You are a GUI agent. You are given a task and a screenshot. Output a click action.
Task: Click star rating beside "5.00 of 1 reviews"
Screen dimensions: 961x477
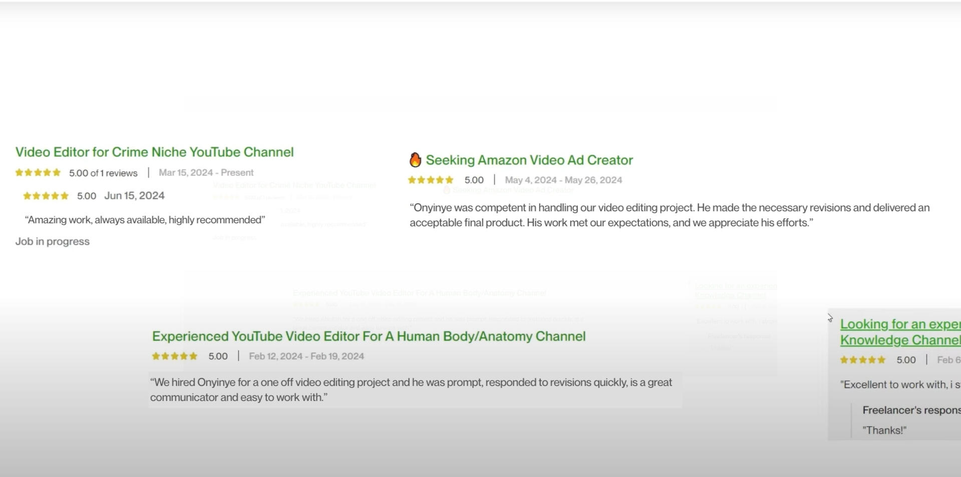coord(38,173)
